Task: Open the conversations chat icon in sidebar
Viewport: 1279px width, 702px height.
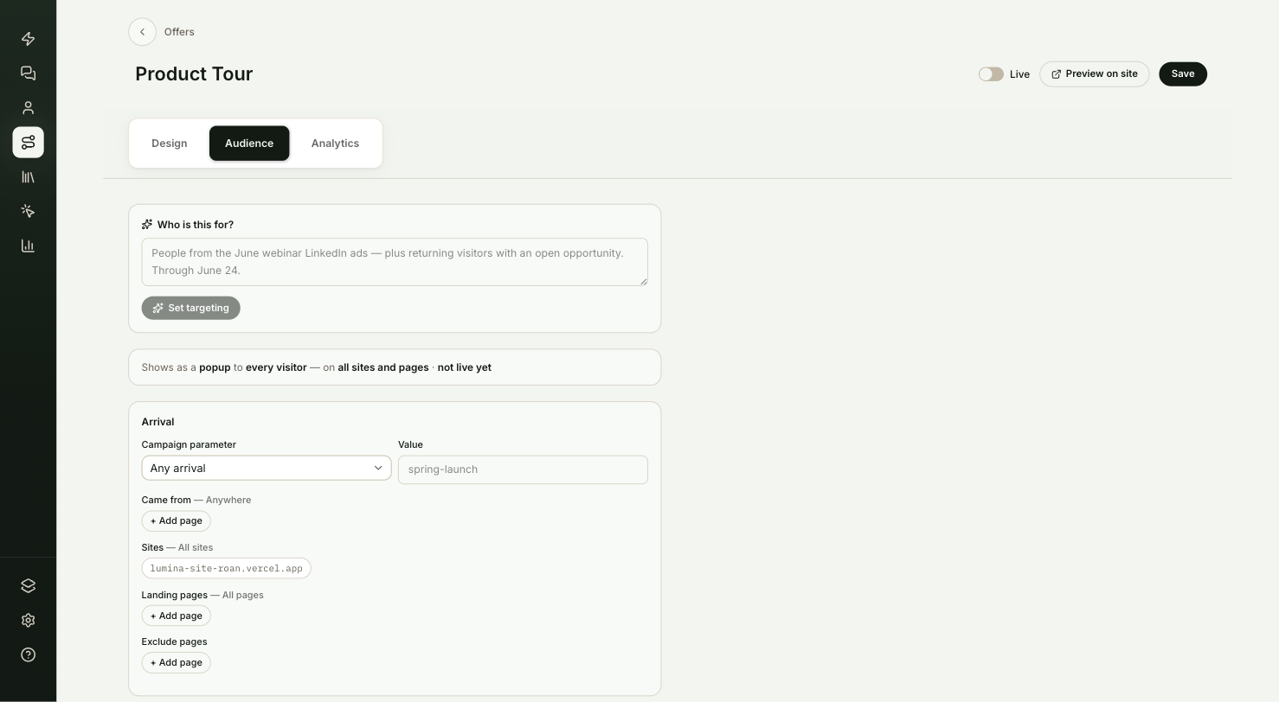Action: (28, 73)
